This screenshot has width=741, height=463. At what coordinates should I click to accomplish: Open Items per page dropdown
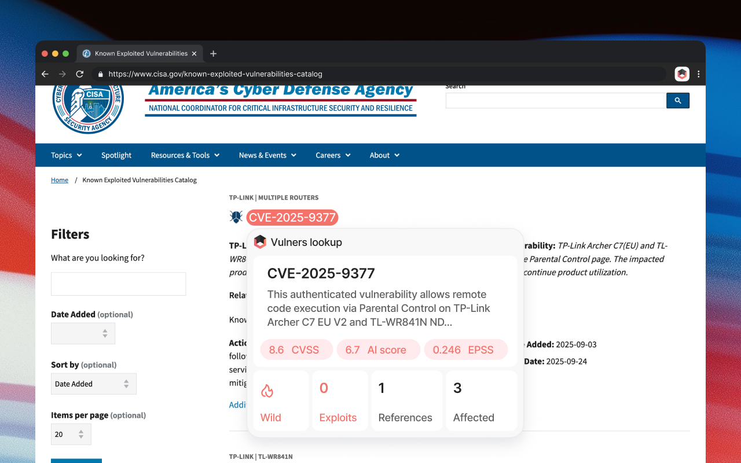(x=71, y=434)
